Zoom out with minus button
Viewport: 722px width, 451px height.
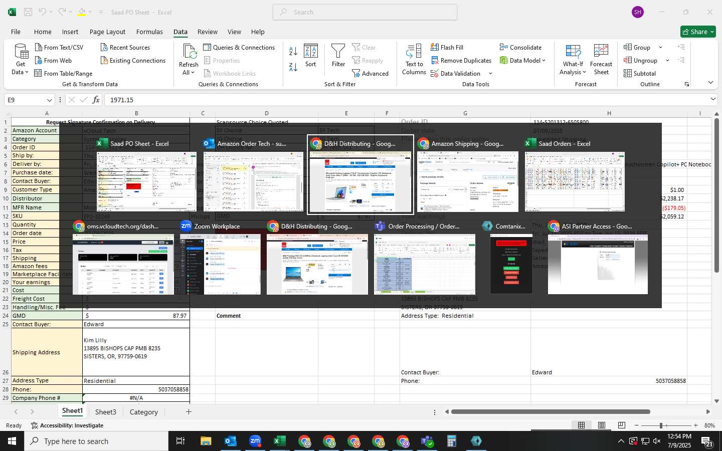(x=636, y=425)
